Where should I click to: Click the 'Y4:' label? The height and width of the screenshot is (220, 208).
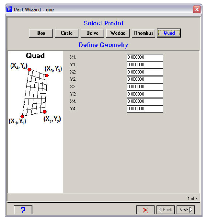point(73,109)
